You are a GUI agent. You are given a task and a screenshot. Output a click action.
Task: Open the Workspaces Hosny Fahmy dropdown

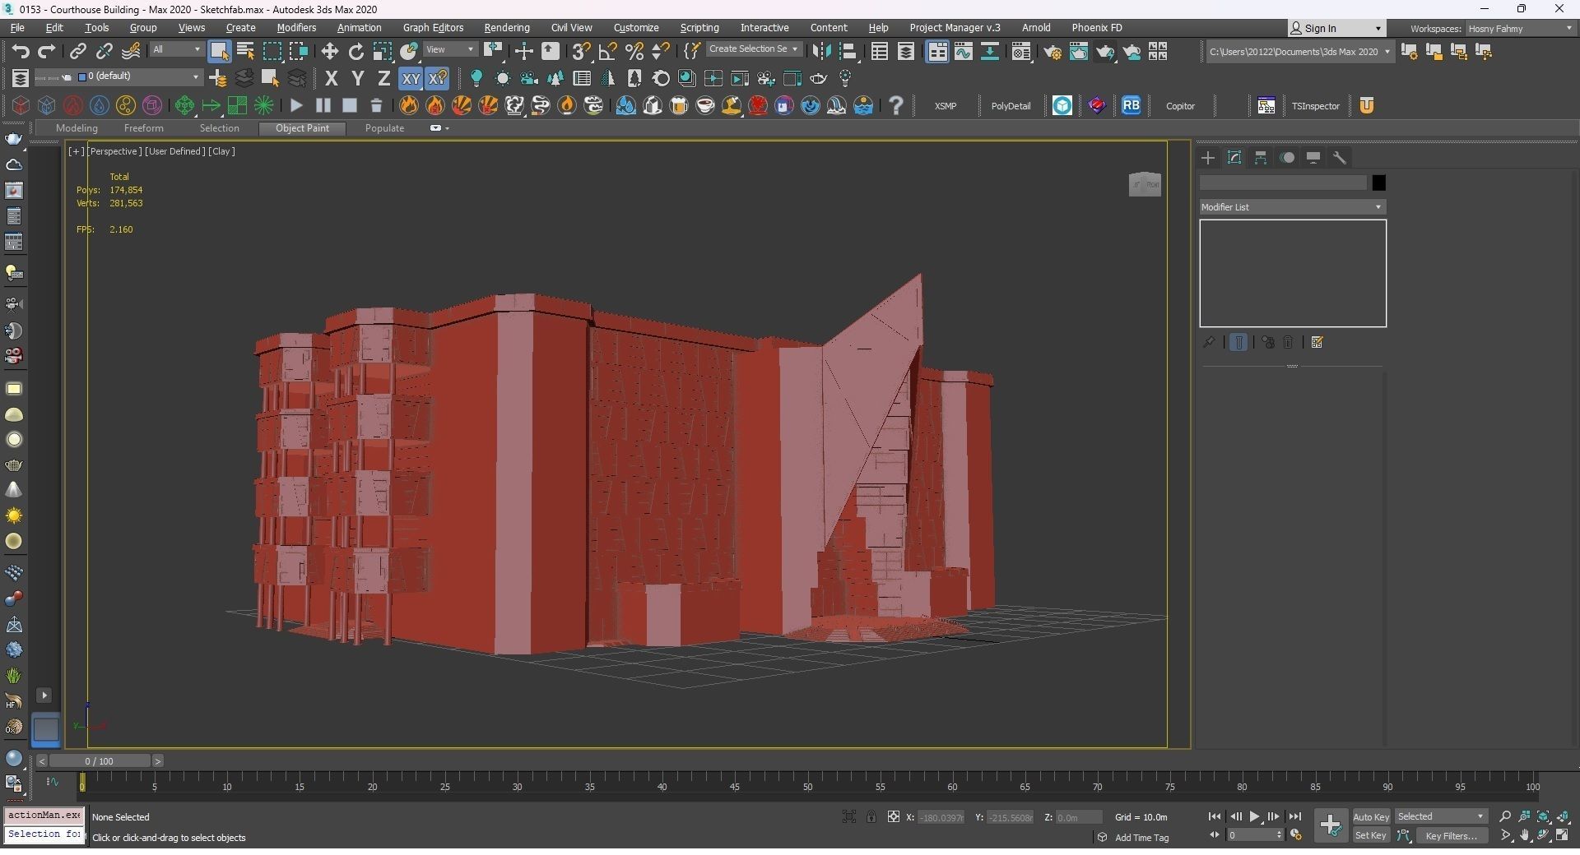(x=1521, y=29)
